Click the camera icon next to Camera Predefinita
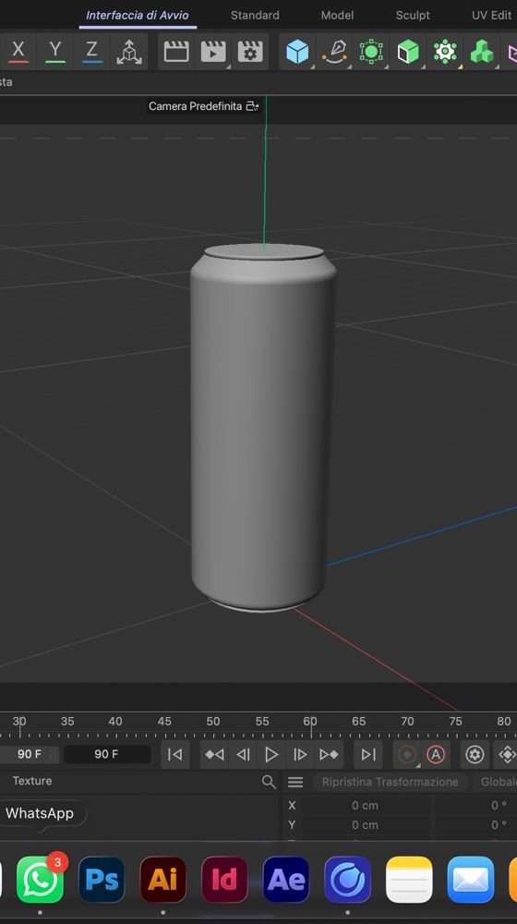 [x=252, y=106]
